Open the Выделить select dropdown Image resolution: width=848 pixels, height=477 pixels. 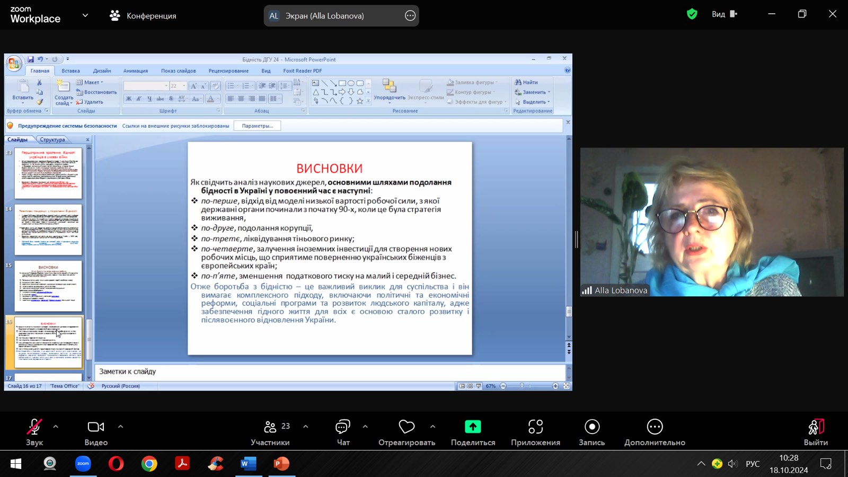533,102
